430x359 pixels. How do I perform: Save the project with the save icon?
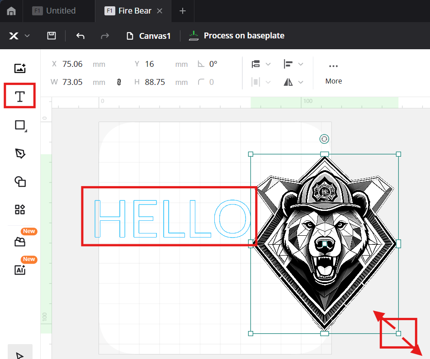click(x=51, y=36)
